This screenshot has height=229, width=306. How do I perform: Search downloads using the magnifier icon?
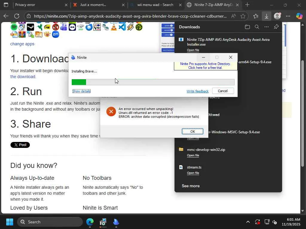tap(257, 27)
